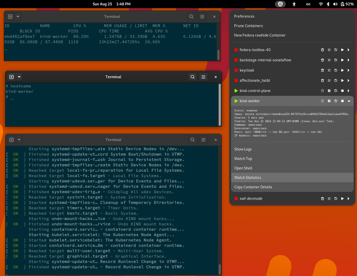
Task: Expand the kind-control-plane submenu arrow
Action: (349, 91)
